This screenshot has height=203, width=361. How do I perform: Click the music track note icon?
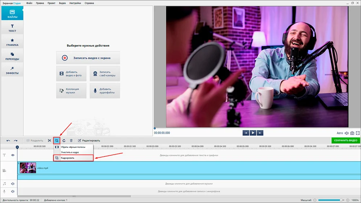(x=4, y=184)
